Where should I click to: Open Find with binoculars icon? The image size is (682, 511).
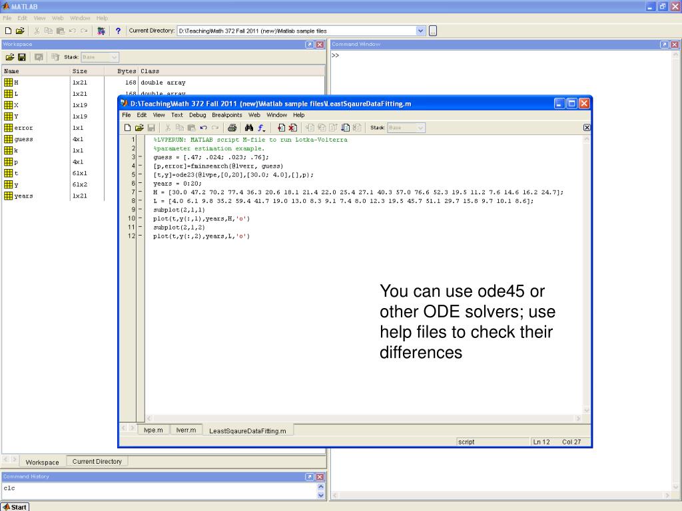[249, 128]
